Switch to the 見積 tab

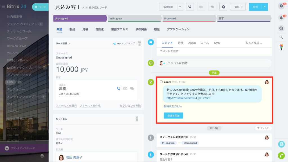click(x=85, y=29)
